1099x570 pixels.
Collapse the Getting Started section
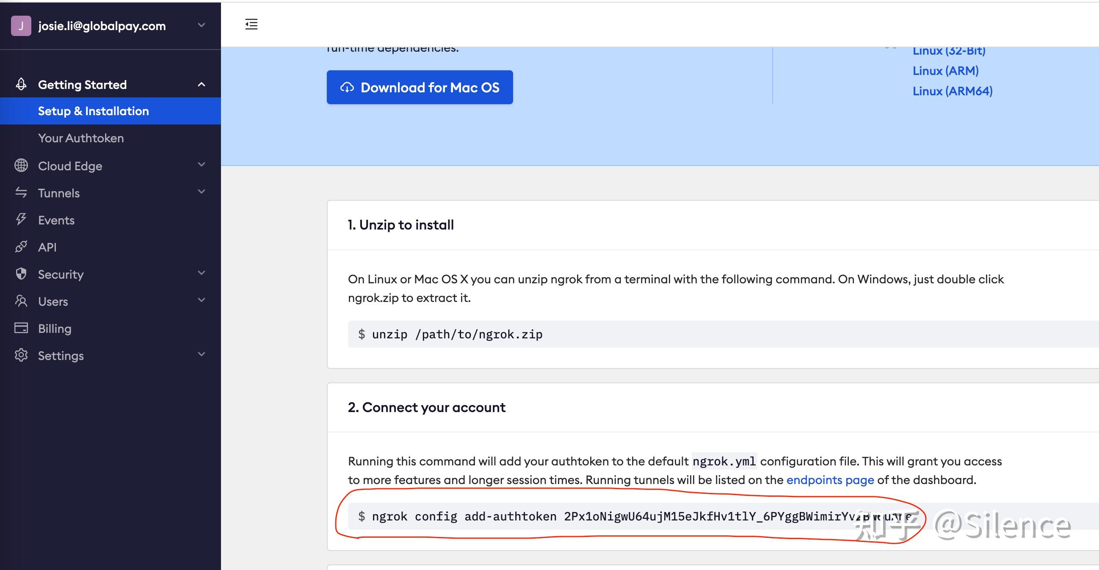[x=202, y=84]
